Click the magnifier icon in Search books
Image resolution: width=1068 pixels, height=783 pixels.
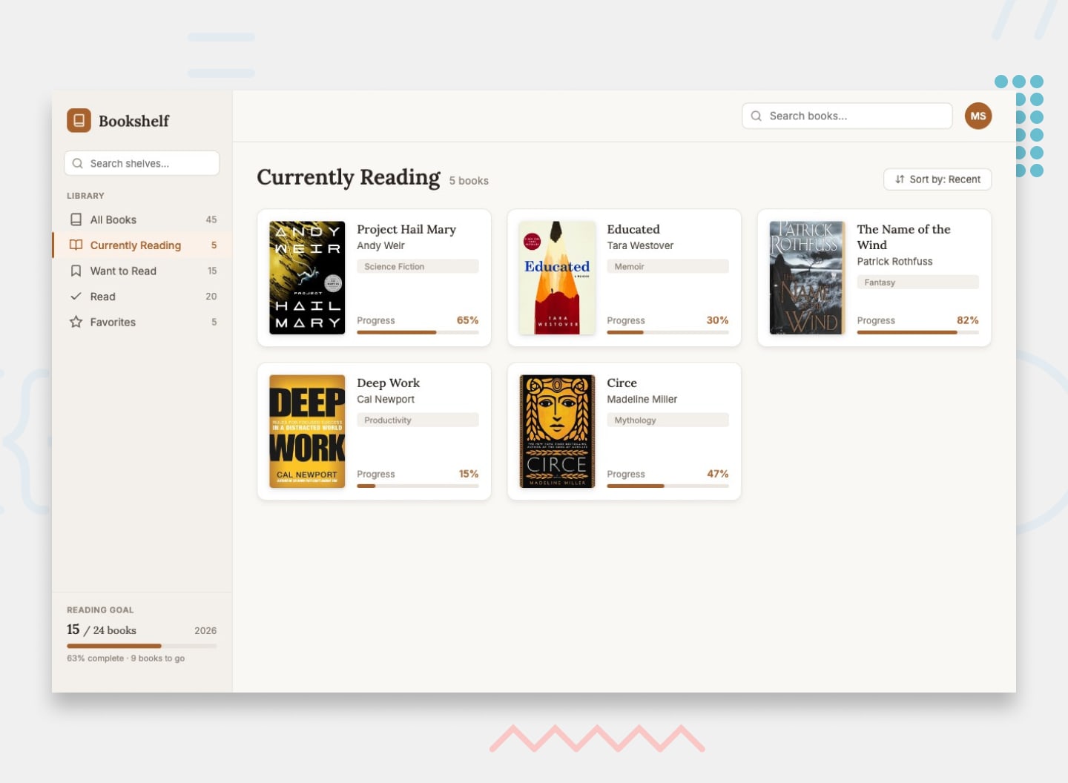[756, 116]
